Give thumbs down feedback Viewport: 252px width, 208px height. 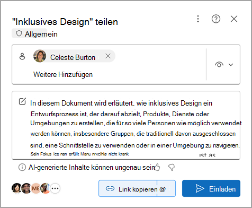[172, 167]
